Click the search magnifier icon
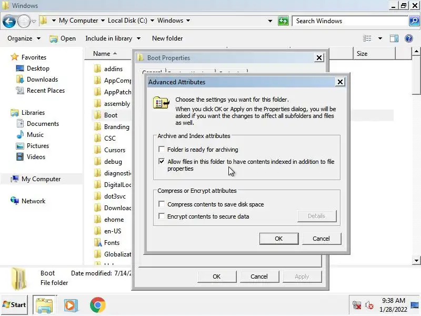This screenshot has height=316, width=421. [x=414, y=21]
